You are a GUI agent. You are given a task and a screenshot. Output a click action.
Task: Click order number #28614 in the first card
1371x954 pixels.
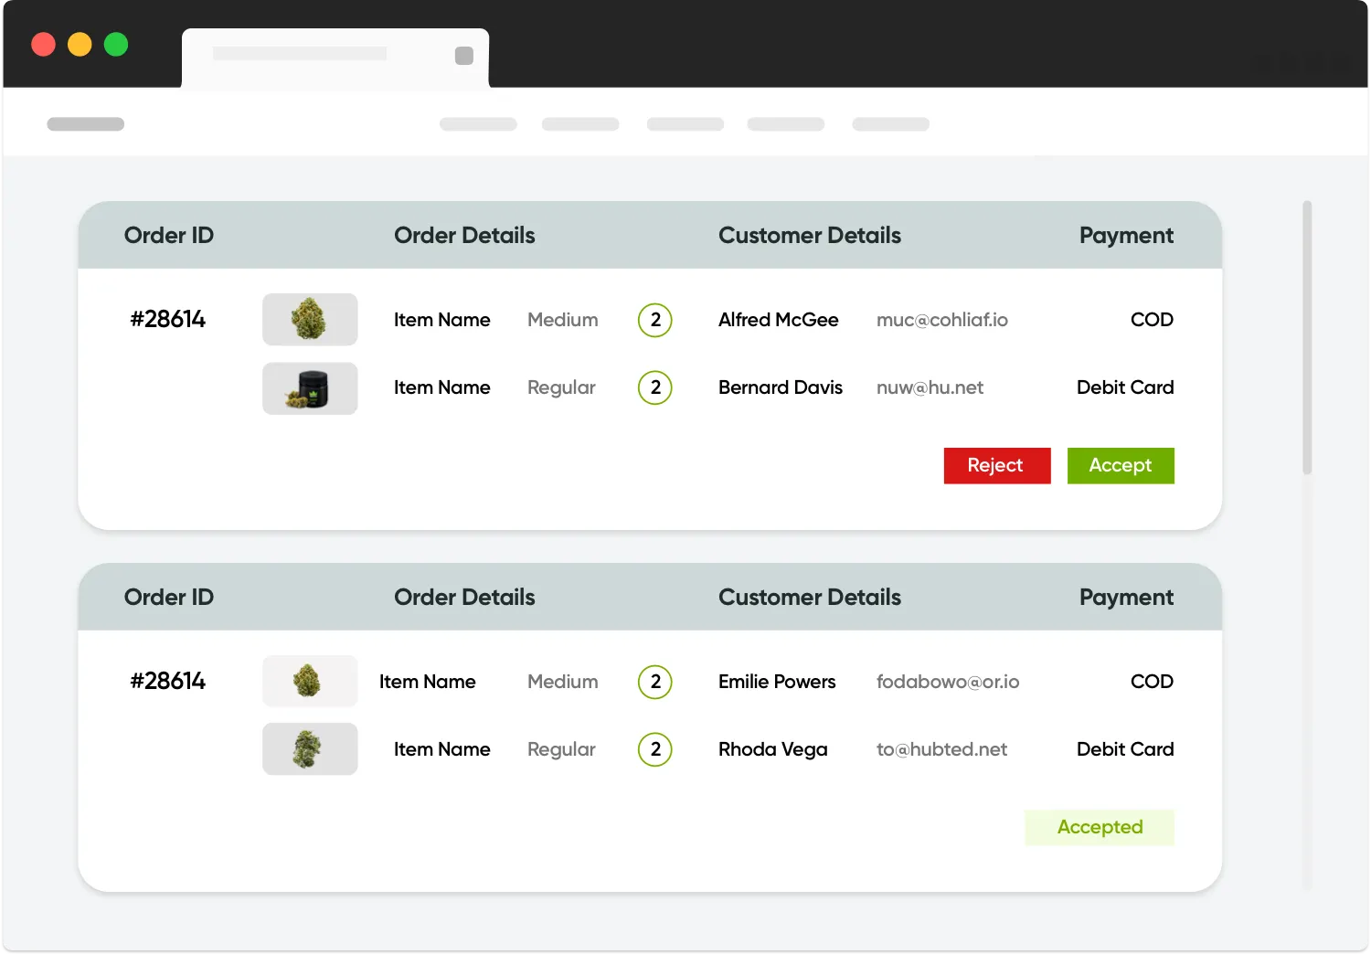168,319
